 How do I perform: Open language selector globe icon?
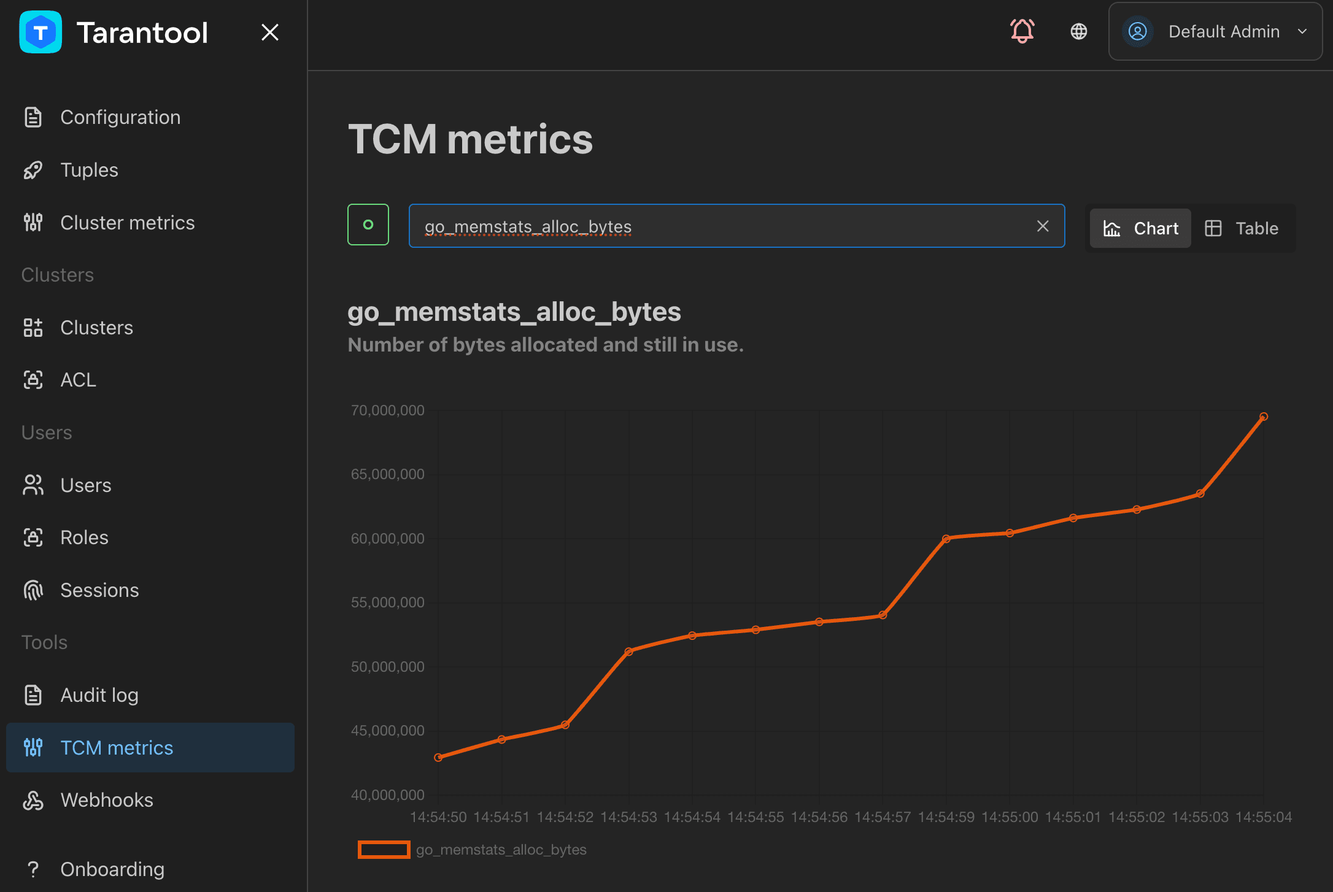1079,31
